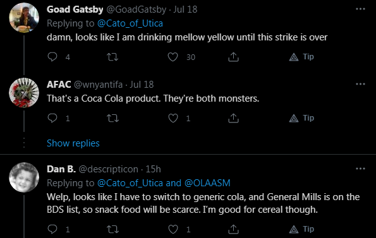Open more options on Dan B.'s tweet
Image resolution: width=376 pixels, height=238 pixels.
(x=360, y=169)
